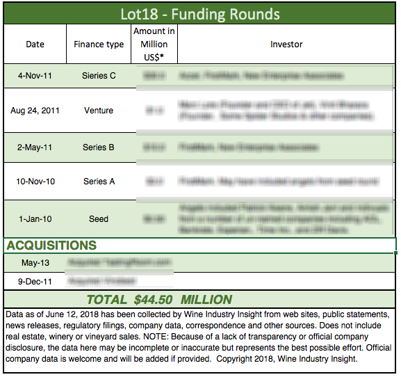Select the 'Aug 24, 2011' date cell
This screenshot has width=401, height=377.
tap(35, 111)
